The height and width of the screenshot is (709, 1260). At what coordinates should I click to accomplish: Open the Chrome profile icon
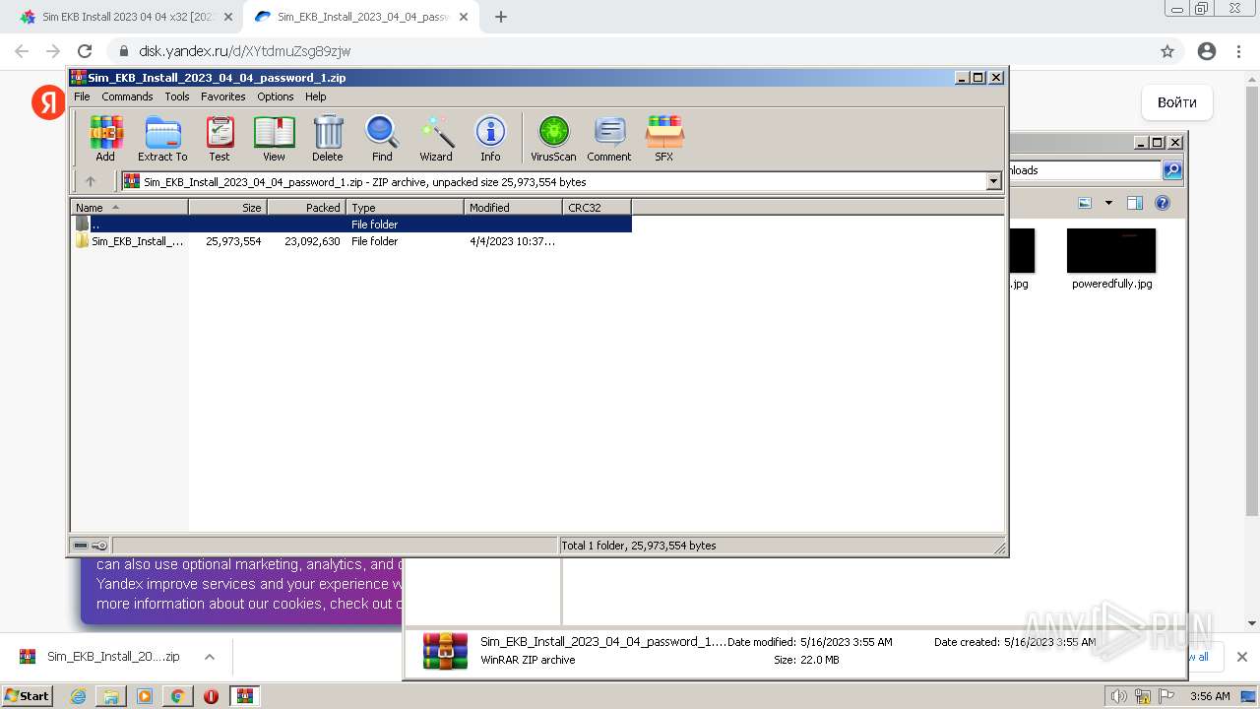(1207, 51)
